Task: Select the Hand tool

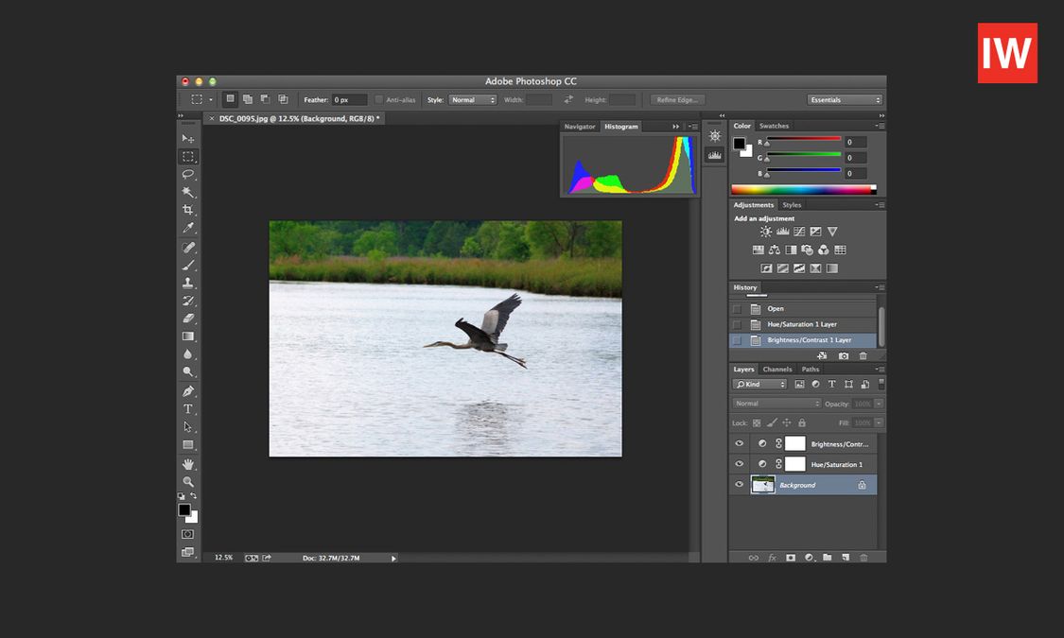Action: coord(188,464)
